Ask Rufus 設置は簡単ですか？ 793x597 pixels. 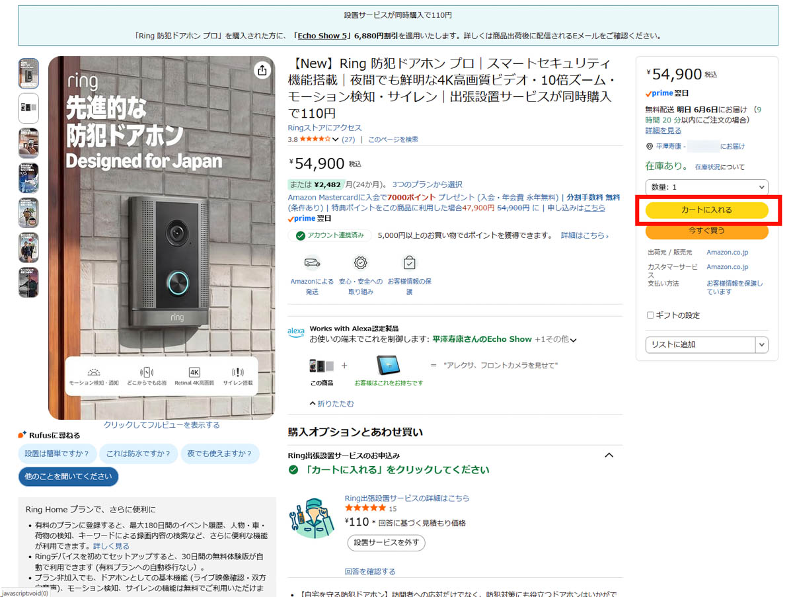click(57, 454)
